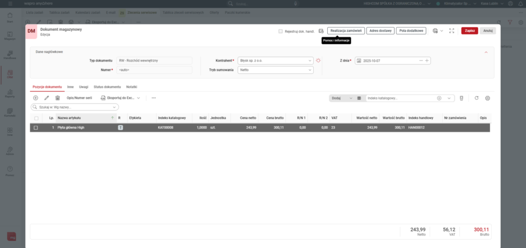This screenshot has height=248, width=526.
Task: Click the Realizacja zamówień button
Action: (x=346, y=30)
